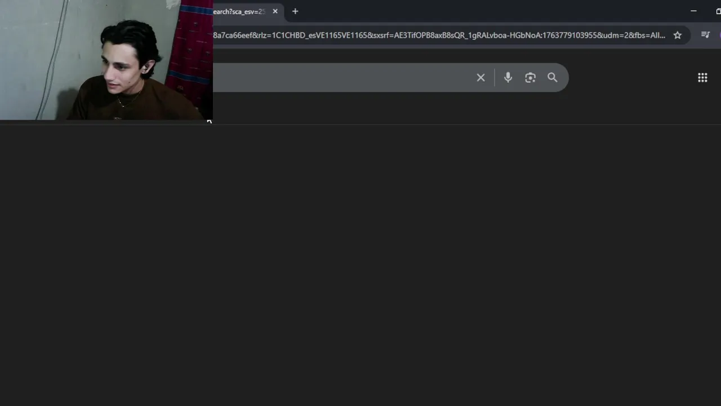Submit search with the magnifying glass icon
Image resolution: width=721 pixels, height=406 pixels.
(553, 78)
